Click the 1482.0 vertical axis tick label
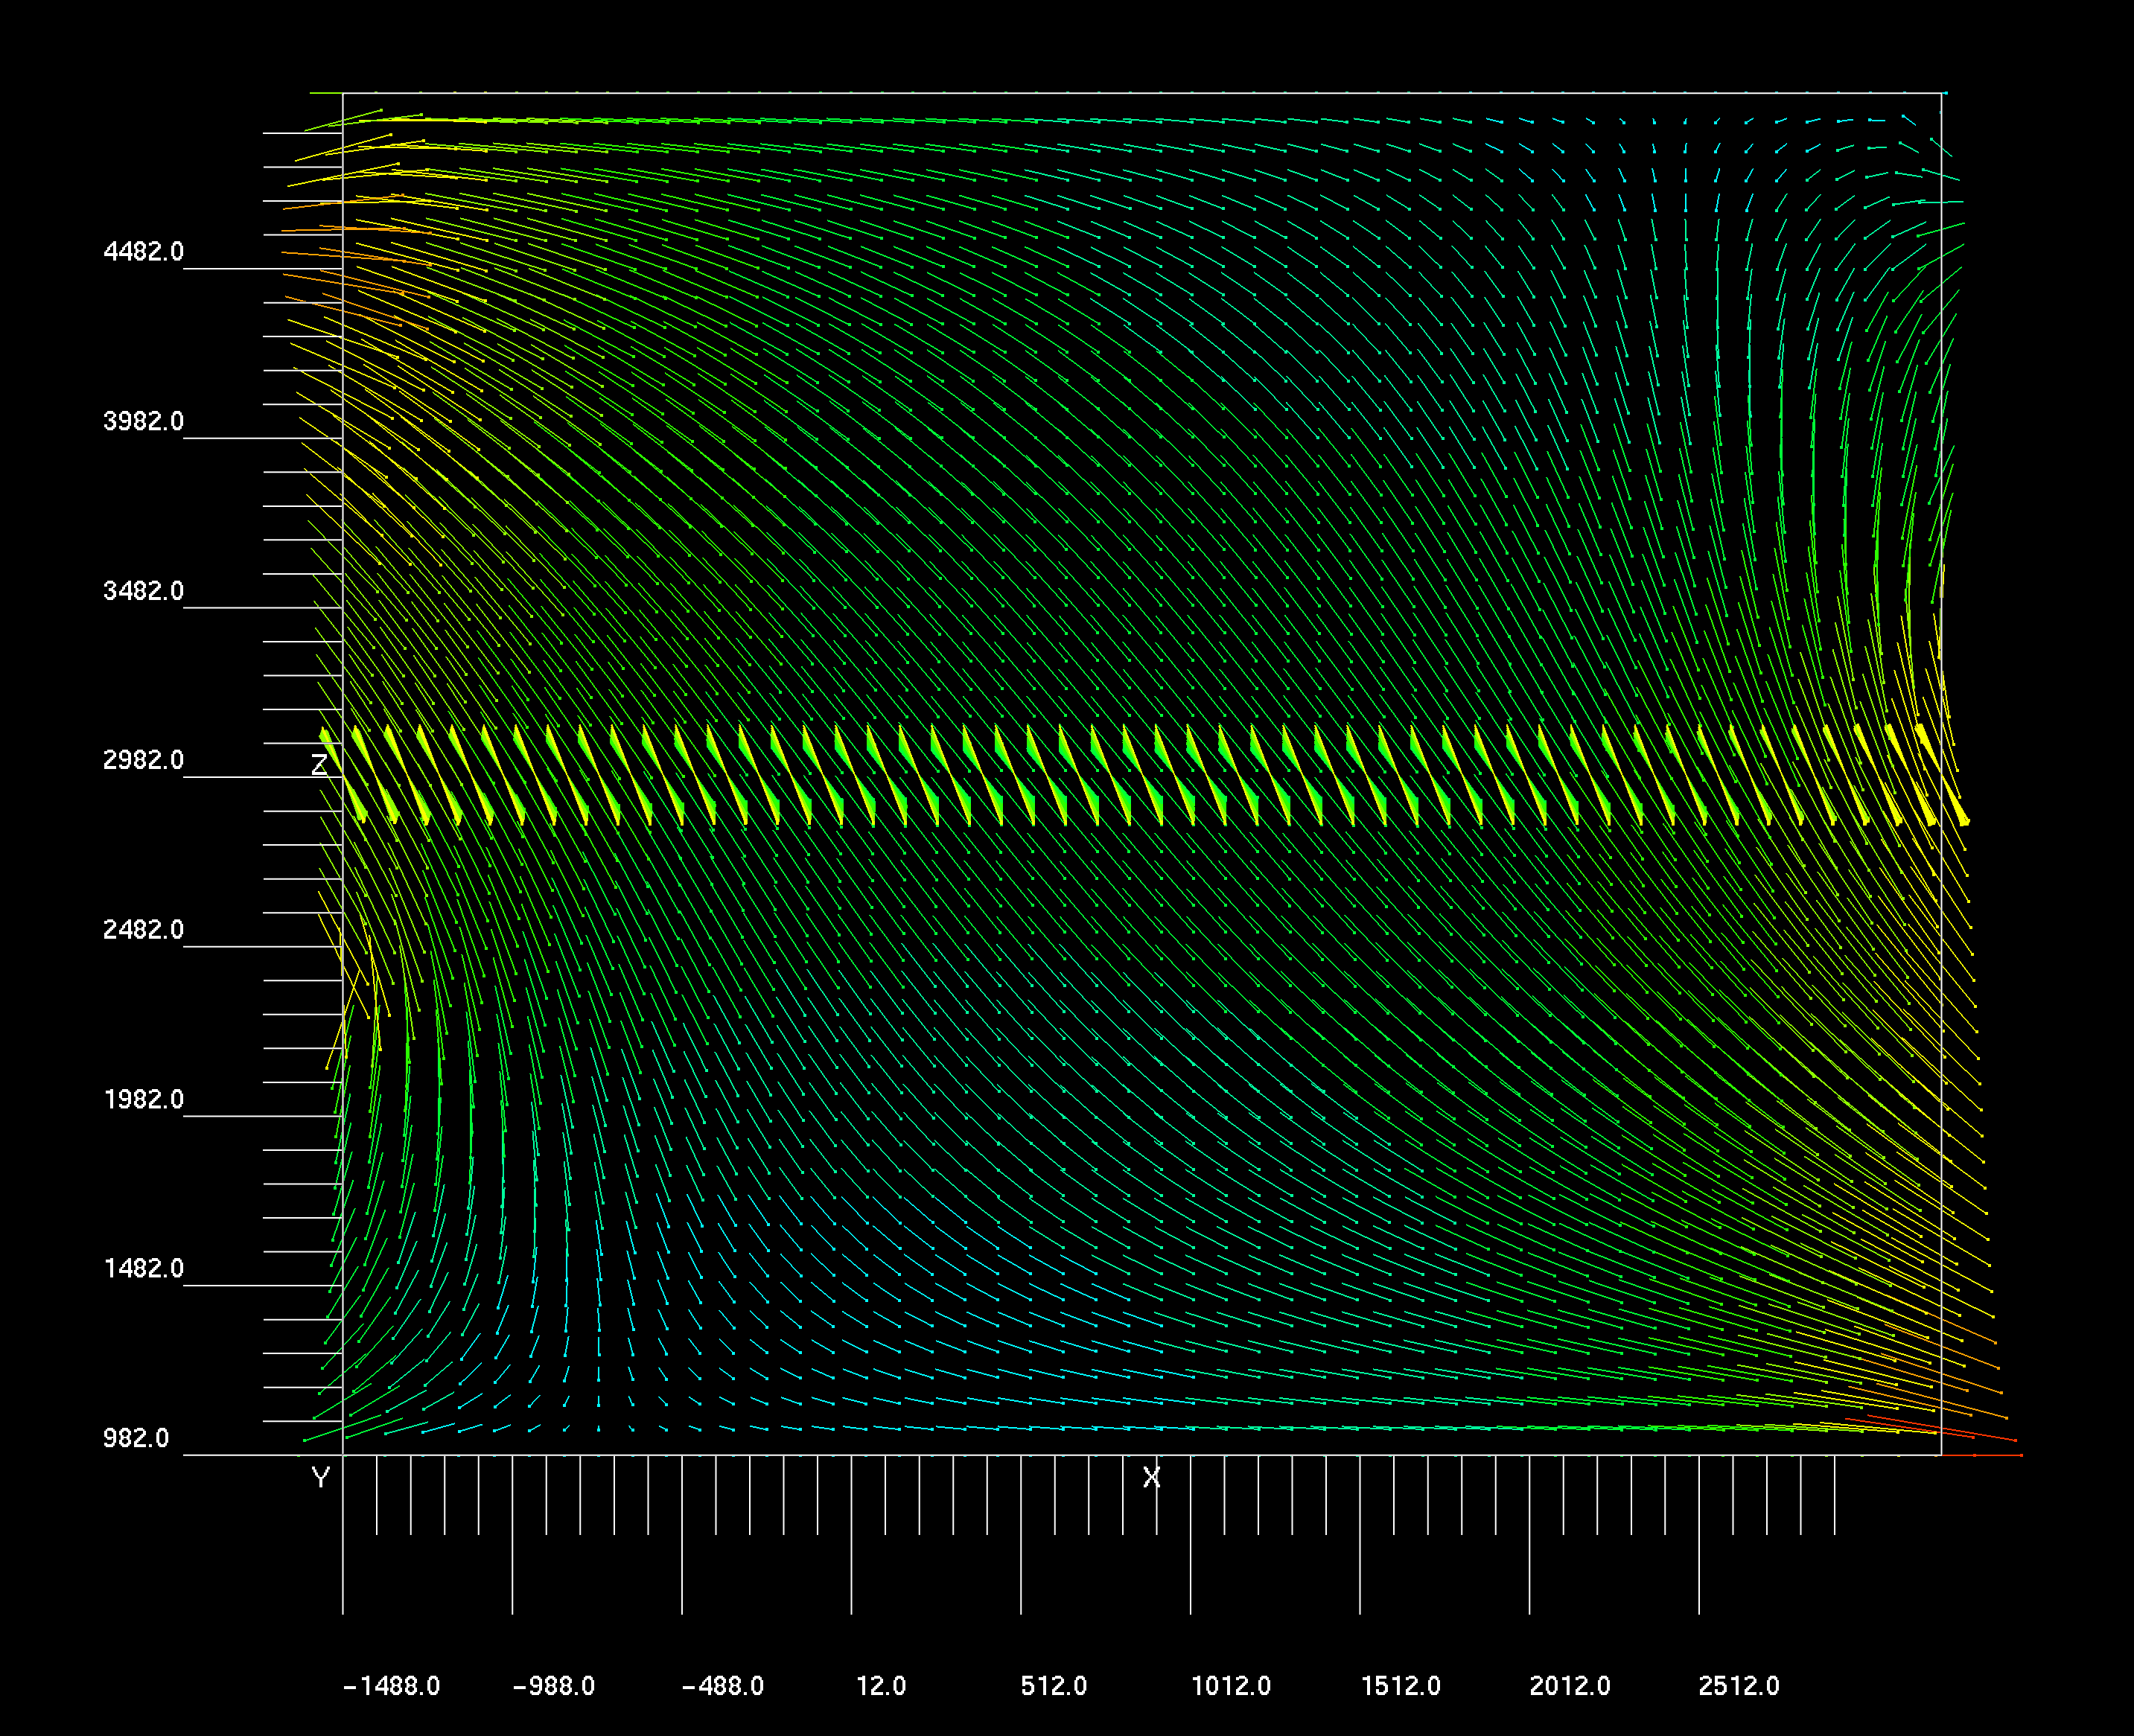This screenshot has height=1736, width=2134. [x=145, y=1269]
